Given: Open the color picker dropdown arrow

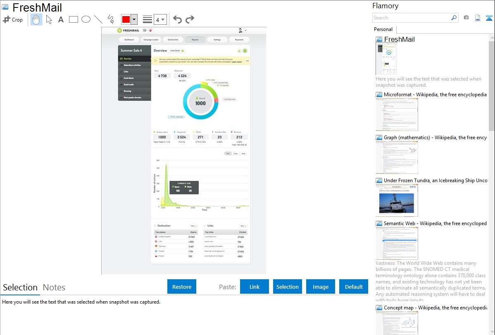Looking at the screenshot, I should [134, 19].
